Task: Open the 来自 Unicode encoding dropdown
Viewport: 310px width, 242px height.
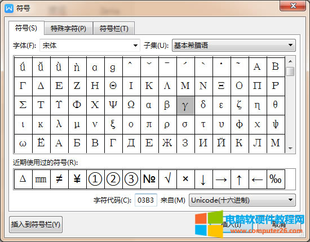Action: pyautogui.click(x=242, y=200)
